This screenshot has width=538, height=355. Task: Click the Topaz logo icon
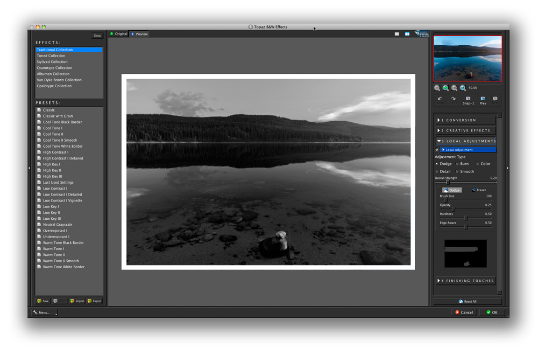click(x=422, y=34)
